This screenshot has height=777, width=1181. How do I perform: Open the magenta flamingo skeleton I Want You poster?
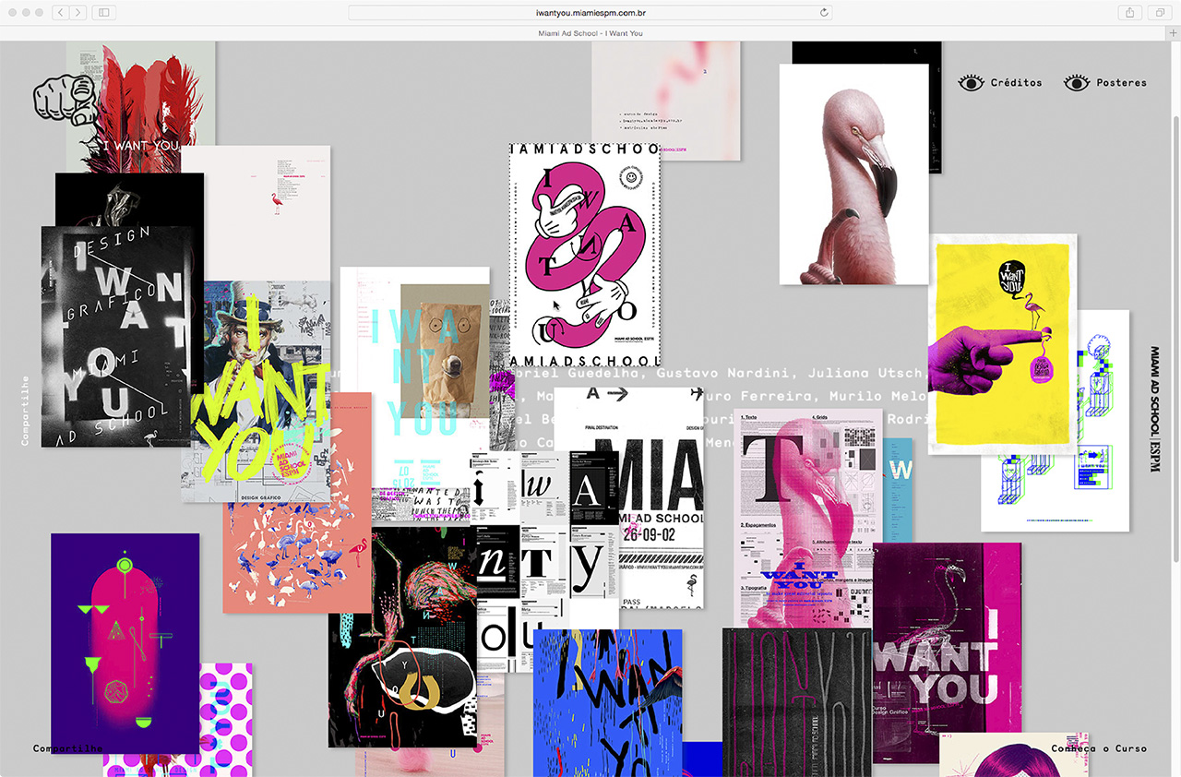tap(947, 652)
